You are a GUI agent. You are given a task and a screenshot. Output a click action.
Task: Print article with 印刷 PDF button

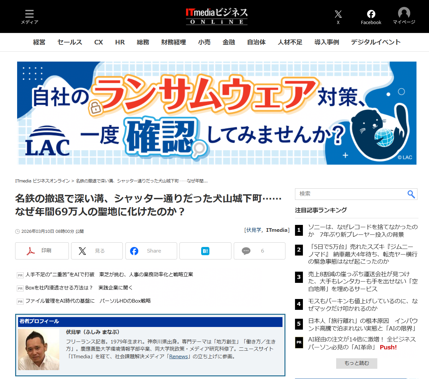(x=42, y=251)
